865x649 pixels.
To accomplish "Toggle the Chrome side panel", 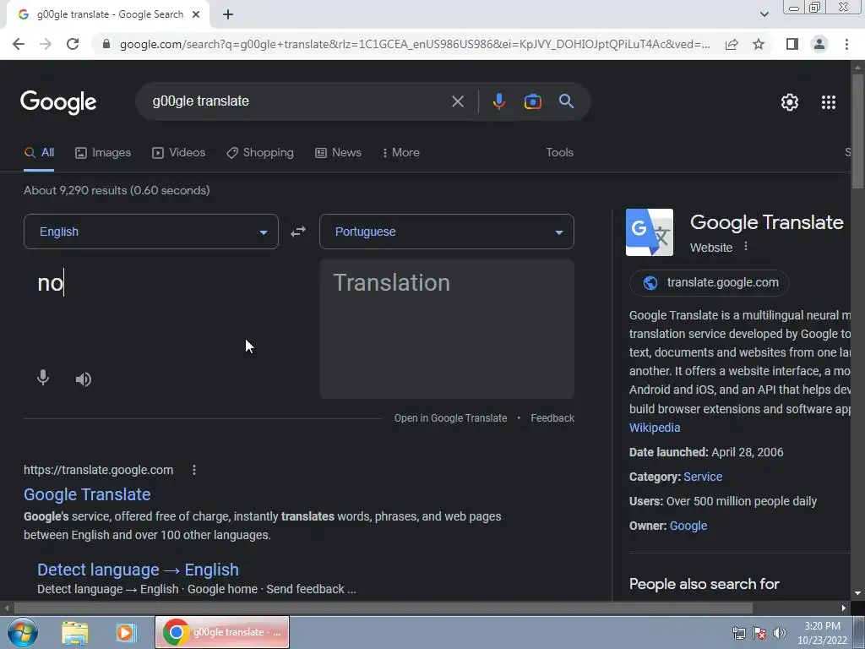I will click(792, 44).
